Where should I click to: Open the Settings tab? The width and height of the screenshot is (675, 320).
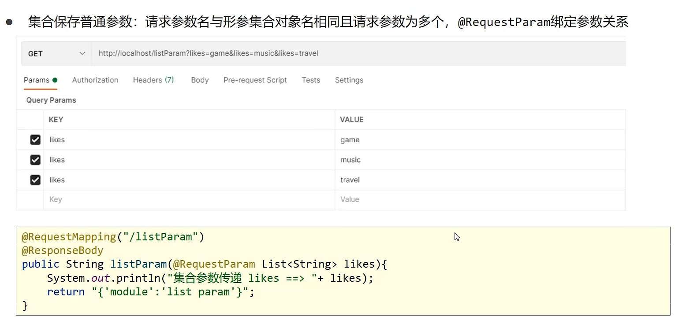pyautogui.click(x=349, y=80)
